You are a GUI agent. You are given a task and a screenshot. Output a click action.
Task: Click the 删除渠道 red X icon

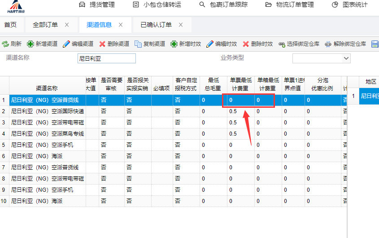point(102,44)
